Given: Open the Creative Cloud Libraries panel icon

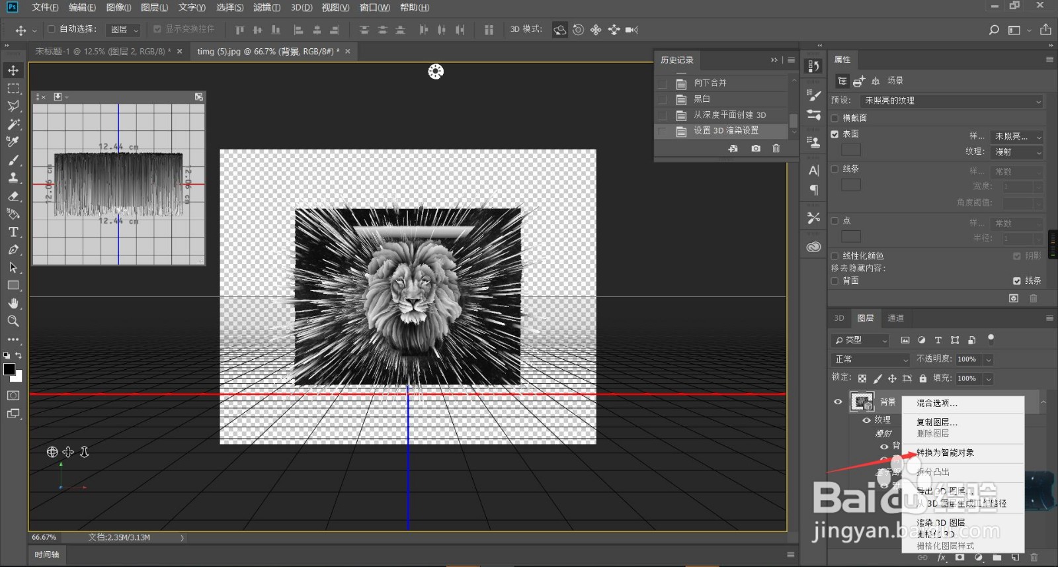Looking at the screenshot, I should click(x=814, y=247).
